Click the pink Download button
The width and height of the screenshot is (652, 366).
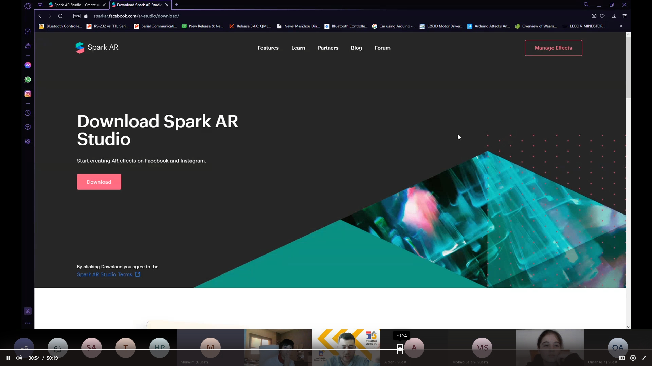tap(99, 182)
